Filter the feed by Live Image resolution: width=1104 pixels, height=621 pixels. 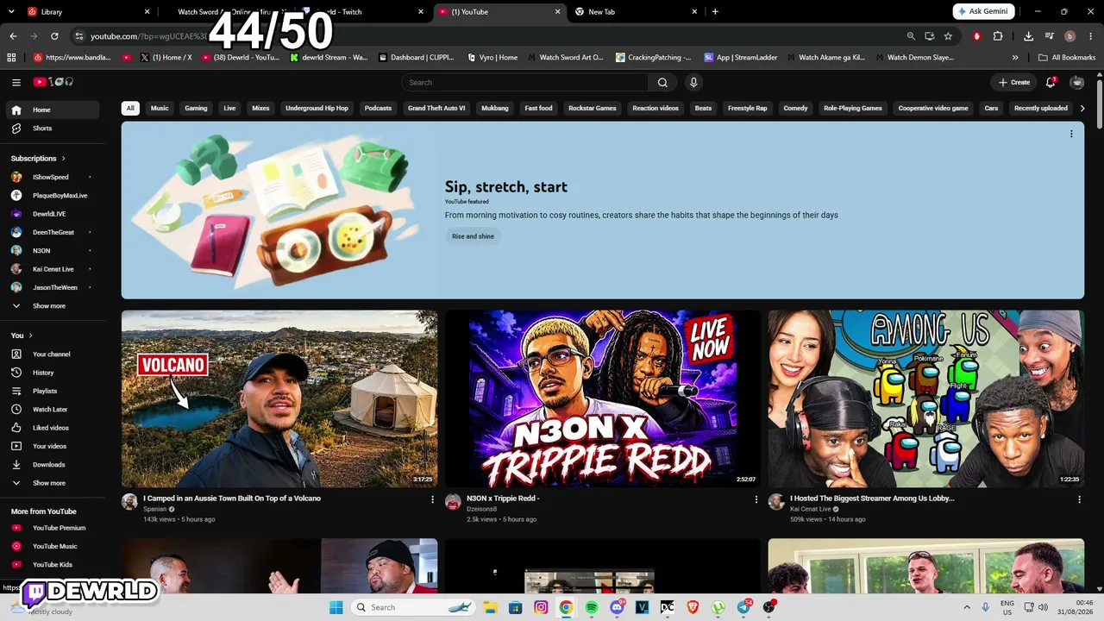tap(229, 109)
